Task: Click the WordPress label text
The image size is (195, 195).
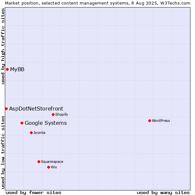Action: [161, 121]
